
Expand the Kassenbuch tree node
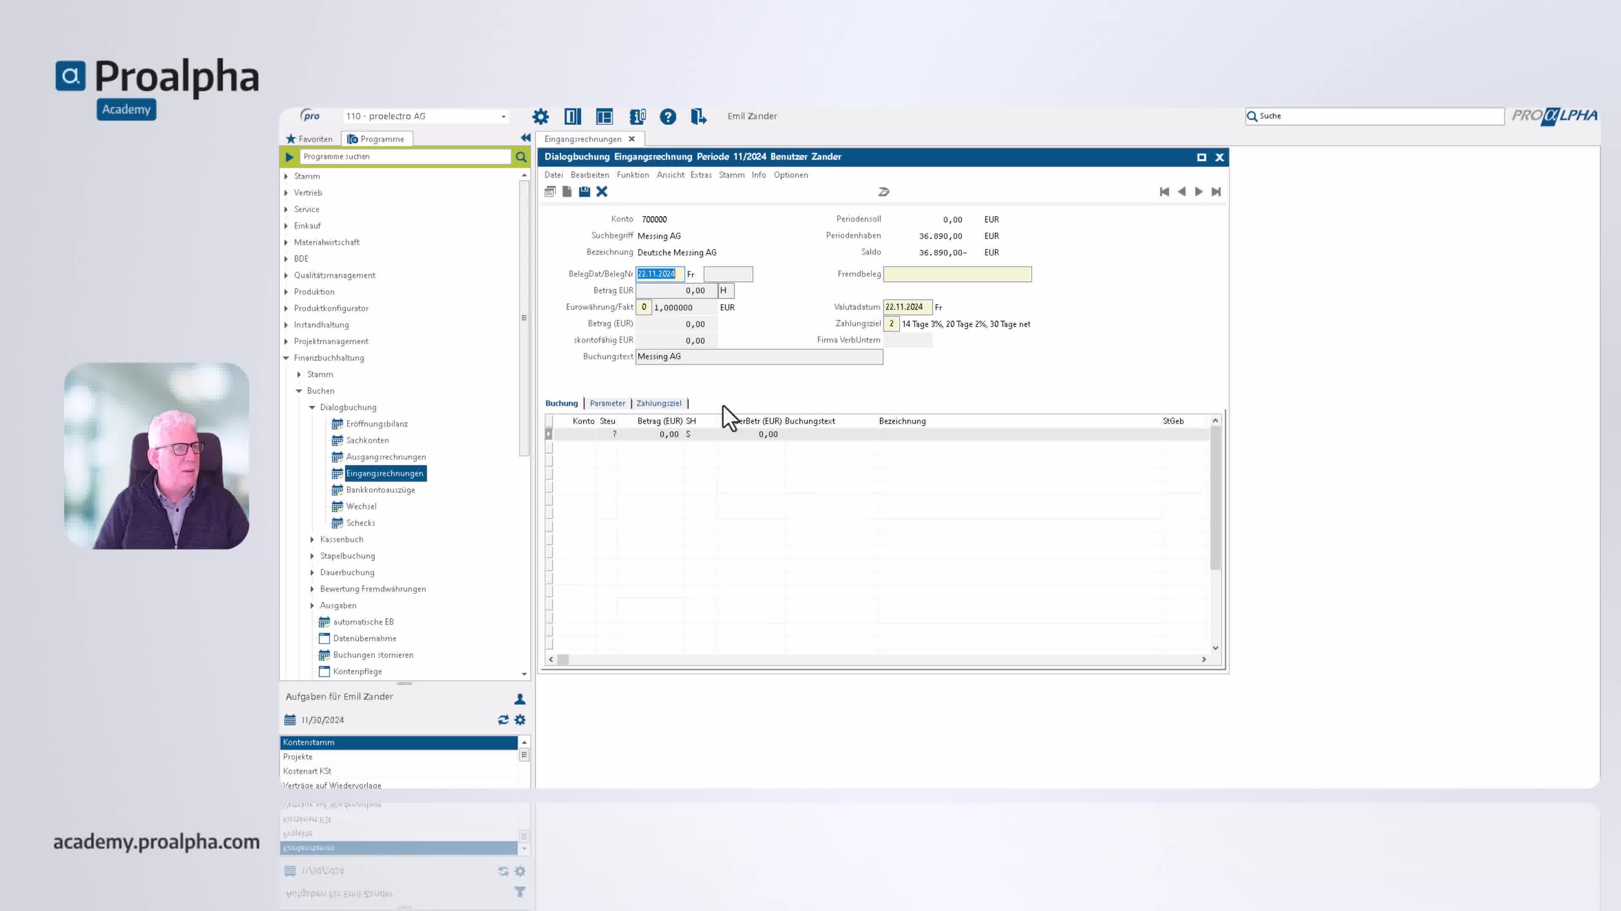(312, 539)
